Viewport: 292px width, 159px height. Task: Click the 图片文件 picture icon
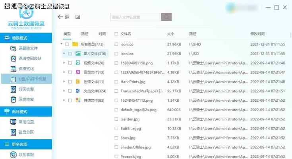(78, 54)
